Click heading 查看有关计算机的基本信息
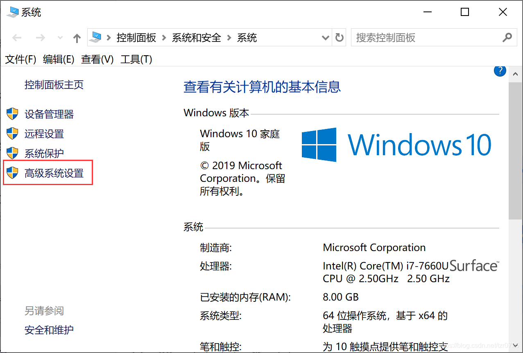 [262, 87]
